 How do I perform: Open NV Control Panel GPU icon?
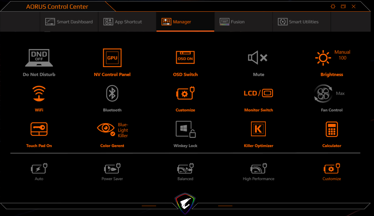(112, 58)
